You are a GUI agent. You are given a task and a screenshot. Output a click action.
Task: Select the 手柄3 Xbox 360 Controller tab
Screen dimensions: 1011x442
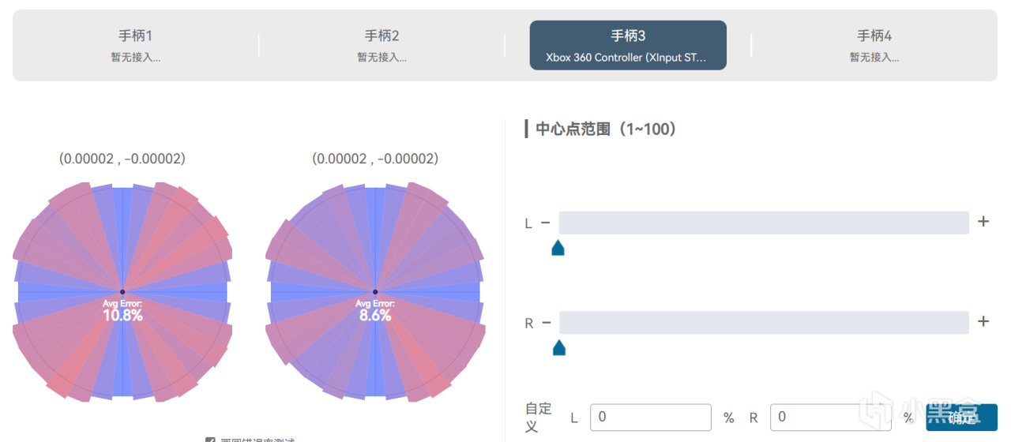[628, 45]
